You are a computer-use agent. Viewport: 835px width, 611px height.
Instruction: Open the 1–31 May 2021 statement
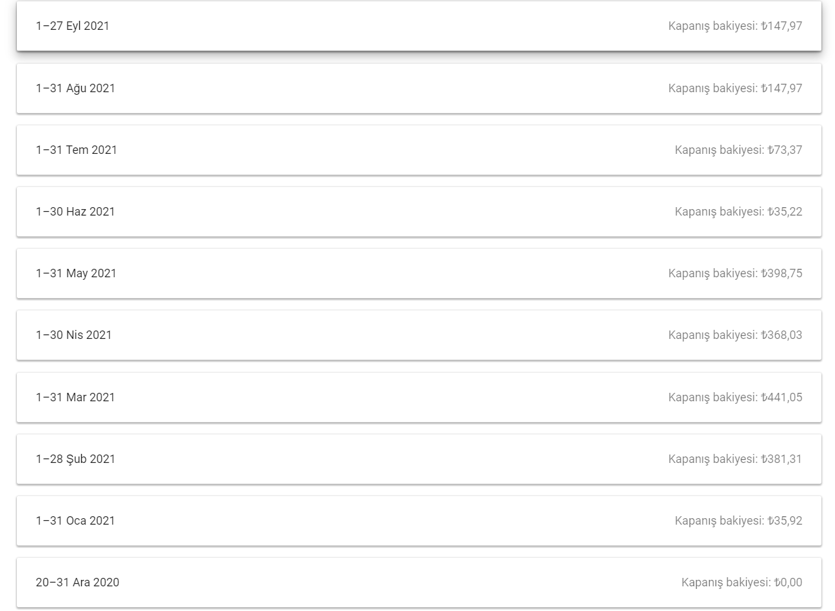pos(419,273)
